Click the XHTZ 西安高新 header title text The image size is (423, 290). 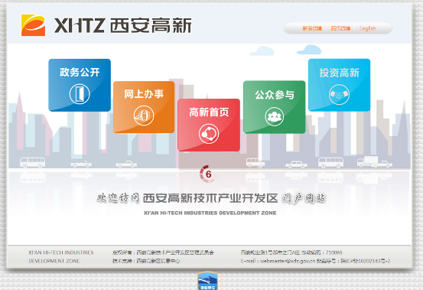click(122, 25)
